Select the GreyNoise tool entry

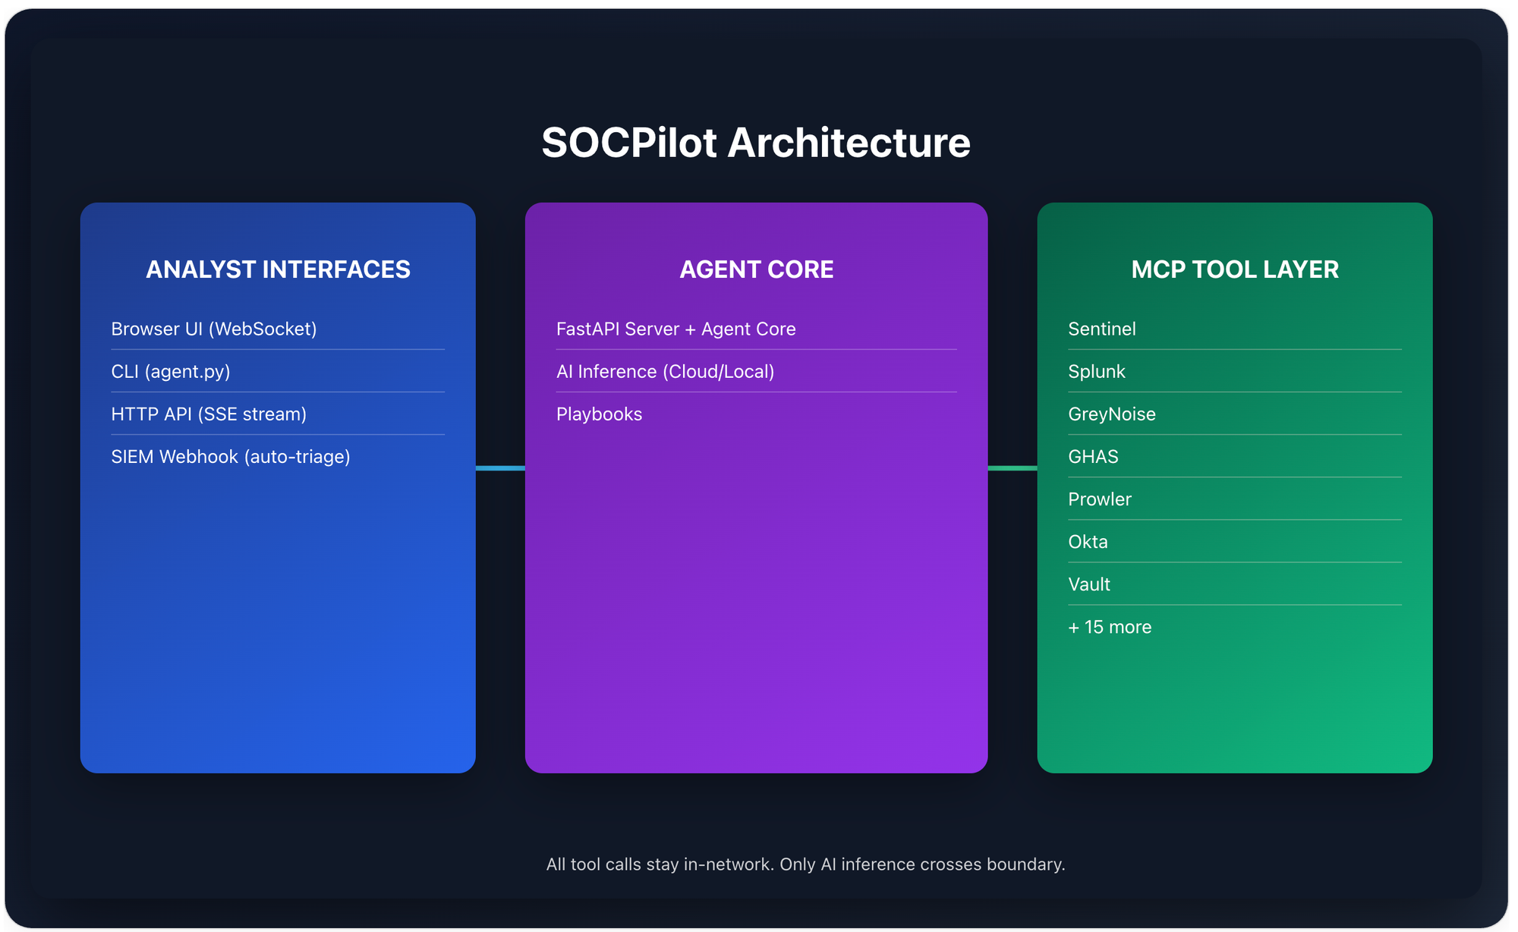1111,414
